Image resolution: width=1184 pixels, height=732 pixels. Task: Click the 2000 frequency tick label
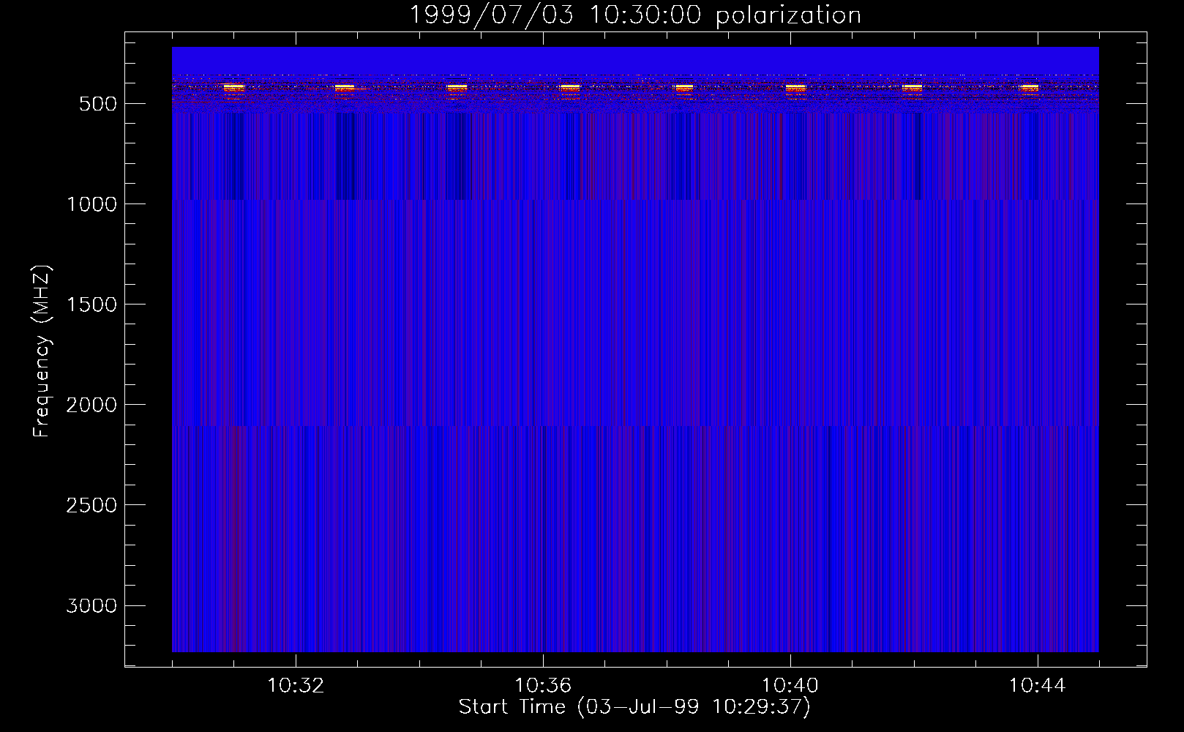91,405
